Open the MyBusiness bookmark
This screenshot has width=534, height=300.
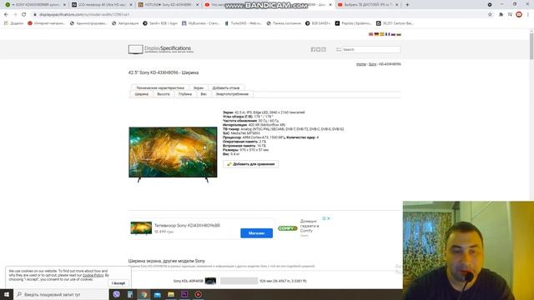coord(200,23)
